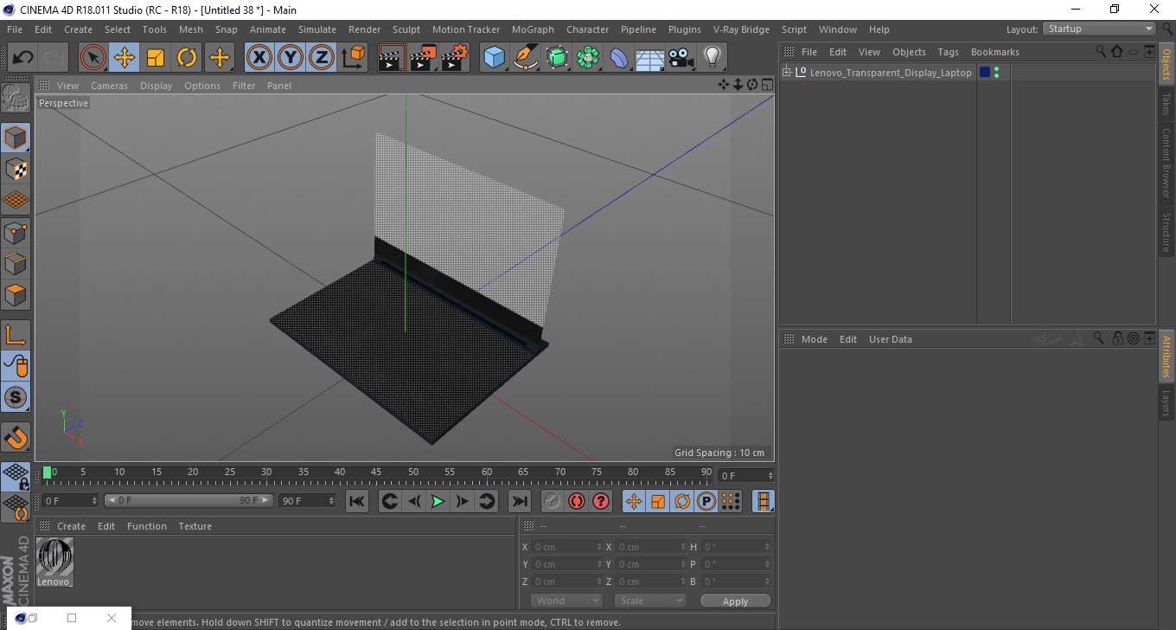The image size is (1176, 630).
Task: Add a Camera object
Action: coord(681,58)
